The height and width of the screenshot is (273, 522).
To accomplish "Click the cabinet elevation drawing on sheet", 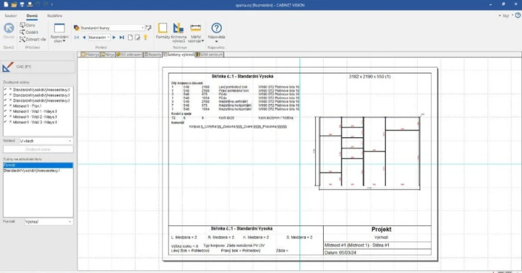I will point(369,152).
